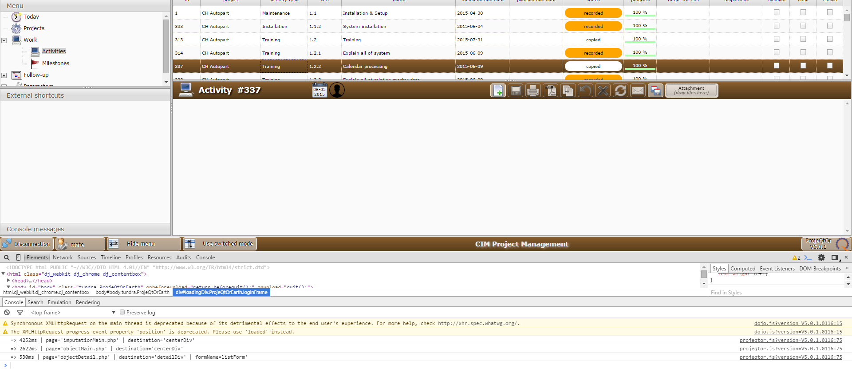
Task: Click the ProjeQtOr V5.0.1 logo button
Action: [826, 244]
